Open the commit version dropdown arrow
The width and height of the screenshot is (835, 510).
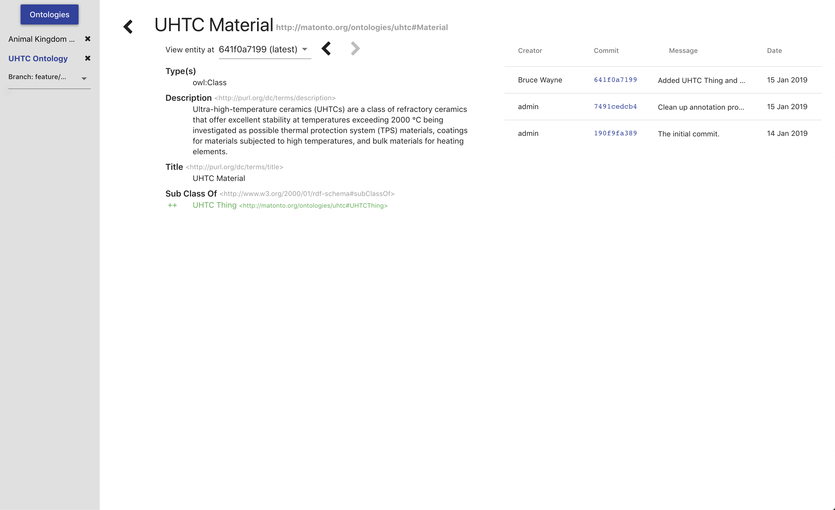(305, 50)
